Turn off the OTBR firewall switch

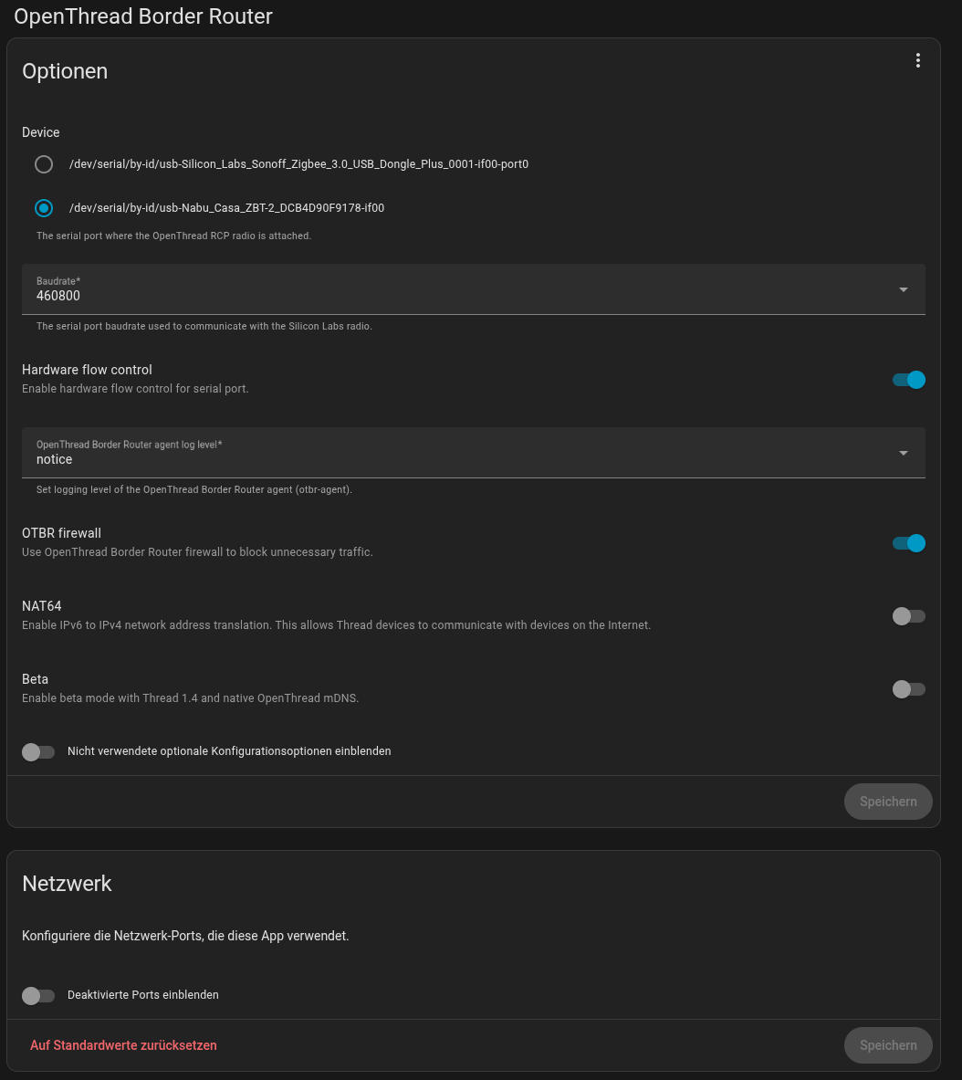[909, 543]
